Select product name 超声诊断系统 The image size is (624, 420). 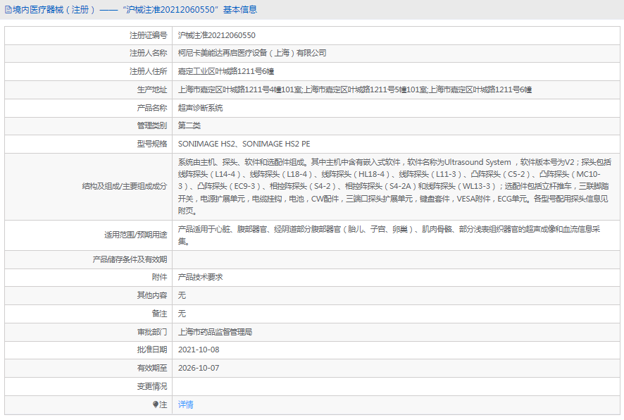pyautogui.click(x=200, y=108)
